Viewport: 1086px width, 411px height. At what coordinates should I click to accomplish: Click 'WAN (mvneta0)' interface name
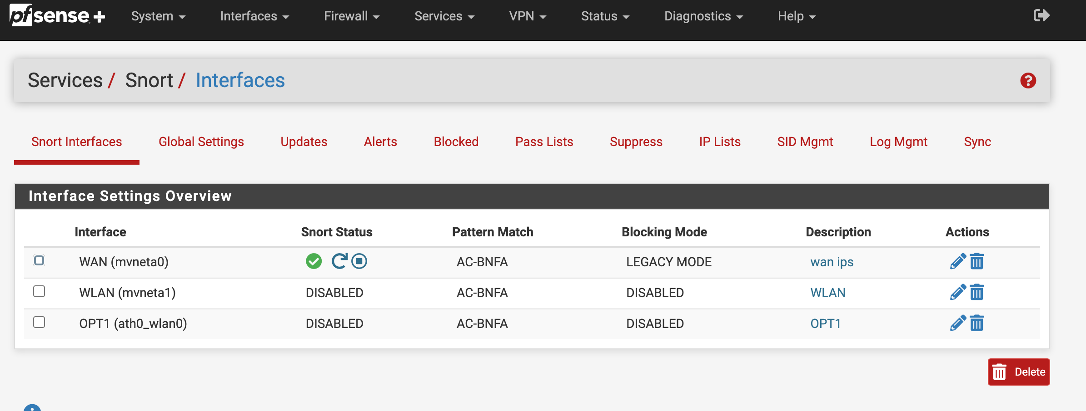pyautogui.click(x=124, y=262)
